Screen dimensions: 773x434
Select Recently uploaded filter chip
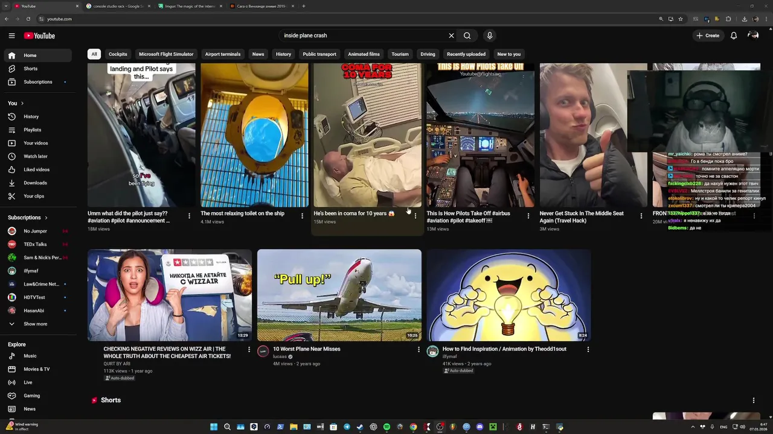pyautogui.click(x=466, y=54)
